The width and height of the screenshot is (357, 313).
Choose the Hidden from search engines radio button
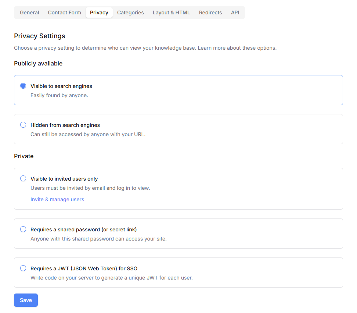pyautogui.click(x=23, y=125)
